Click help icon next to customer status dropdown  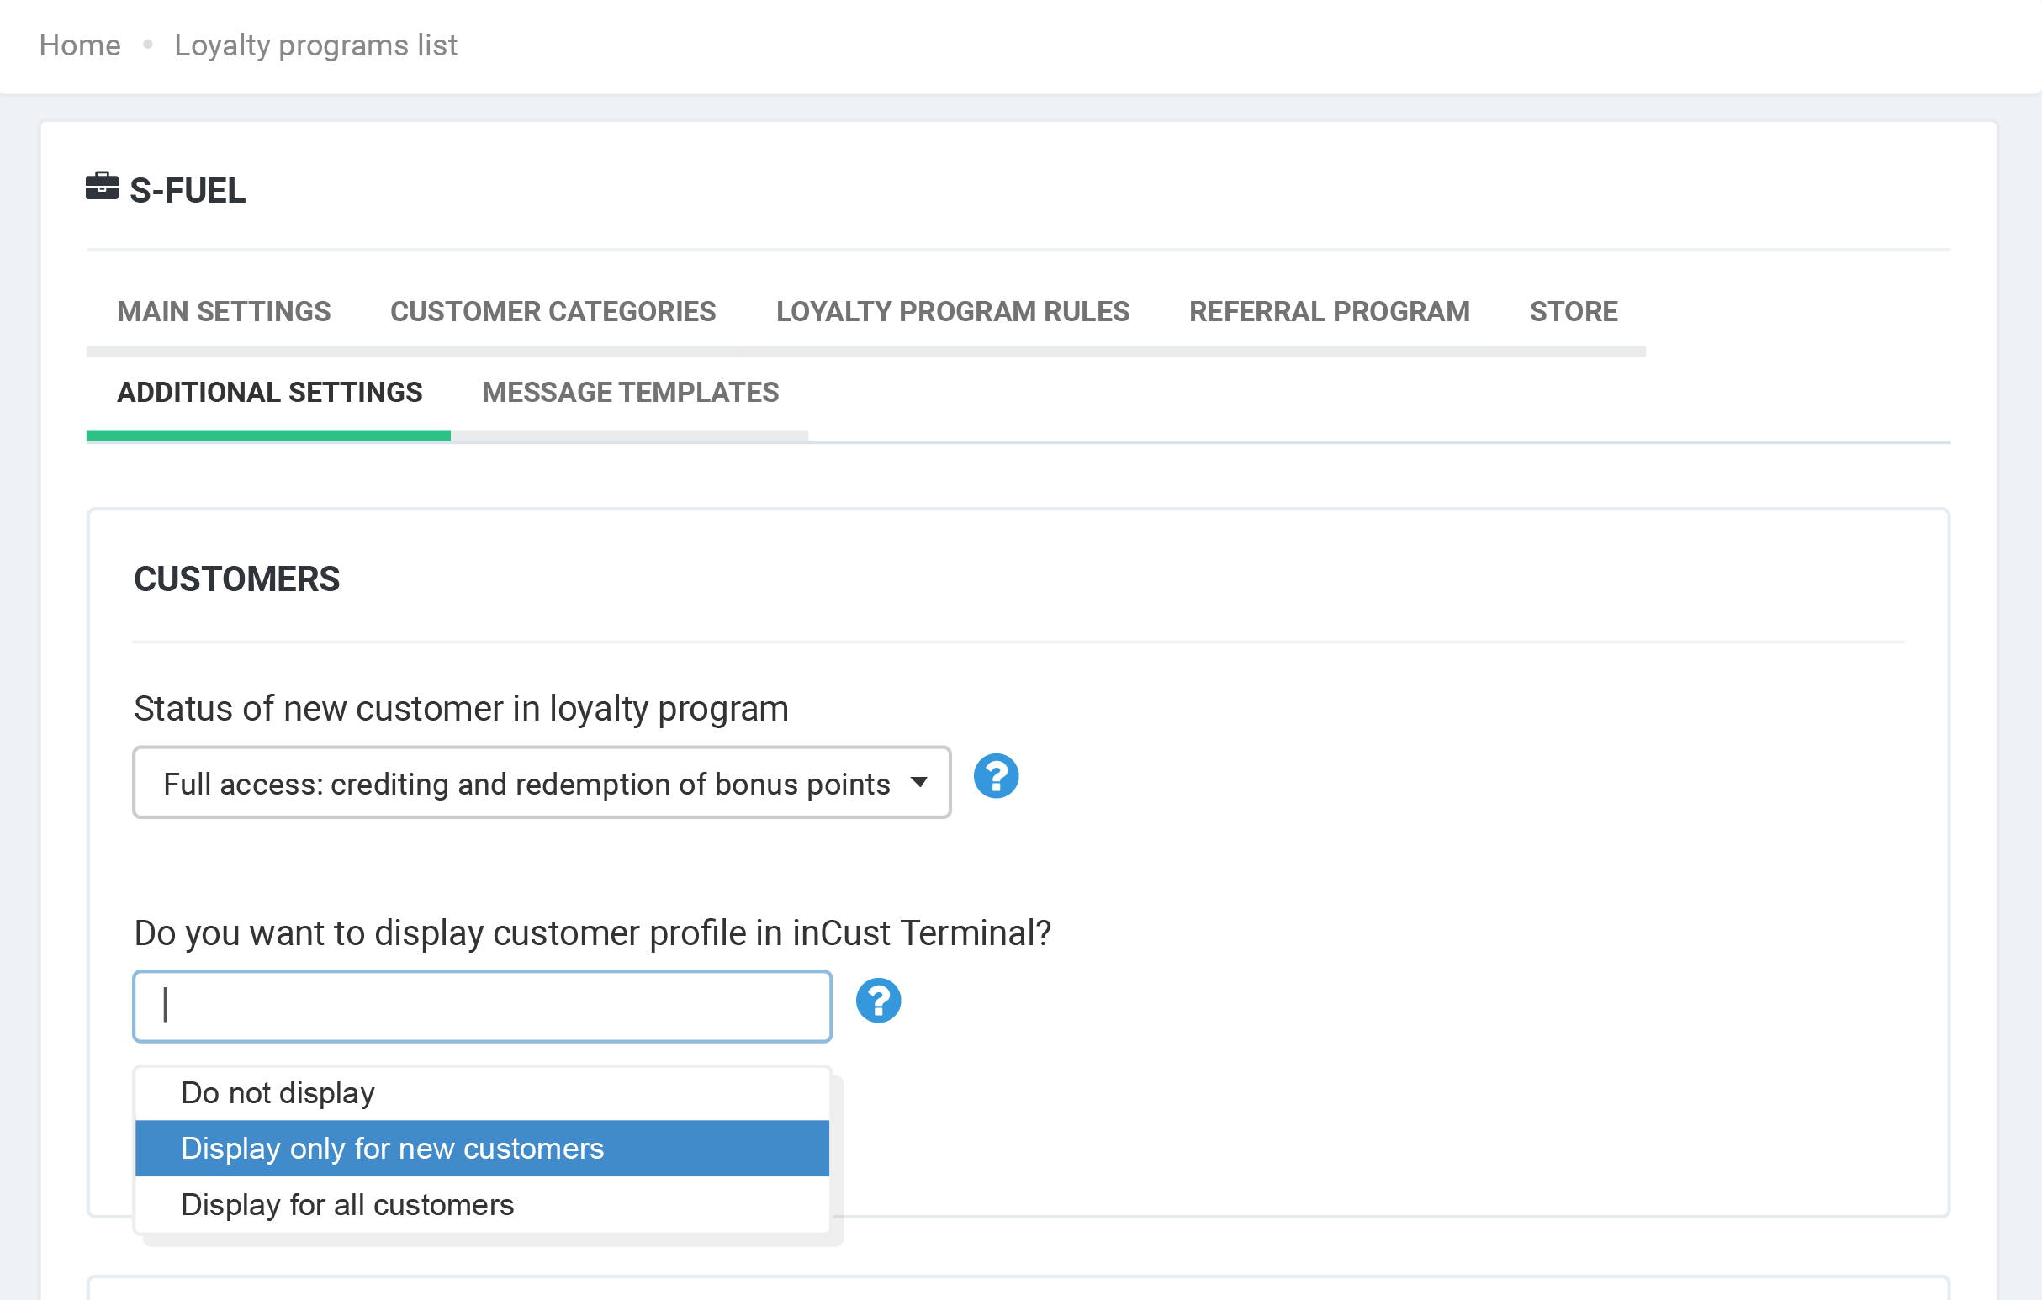996,776
